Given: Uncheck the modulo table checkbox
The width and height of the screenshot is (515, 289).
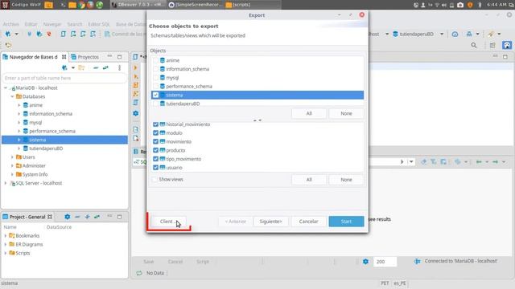Looking at the screenshot, I should pos(155,133).
